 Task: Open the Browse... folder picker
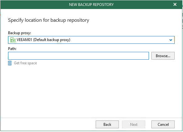click(163, 56)
